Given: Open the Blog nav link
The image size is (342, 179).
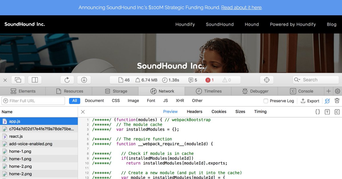Looking at the screenshot, I should (331, 25).
